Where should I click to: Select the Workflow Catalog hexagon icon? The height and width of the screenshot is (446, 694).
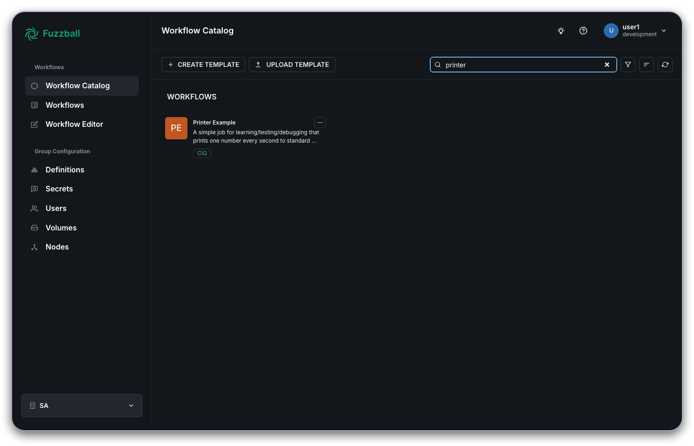(x=34, y=85)
